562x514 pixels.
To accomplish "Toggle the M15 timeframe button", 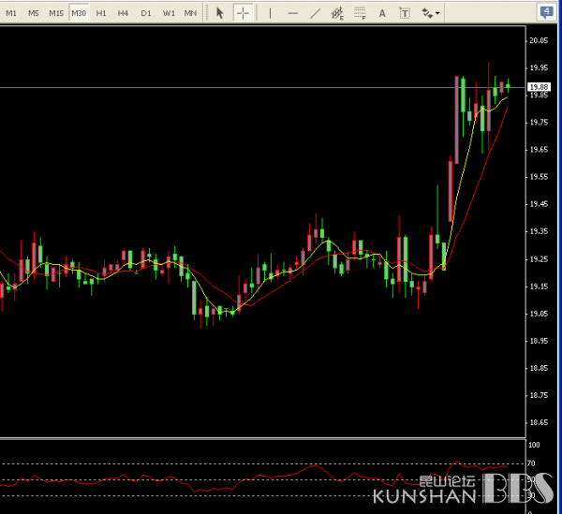I will click(56, 13).
